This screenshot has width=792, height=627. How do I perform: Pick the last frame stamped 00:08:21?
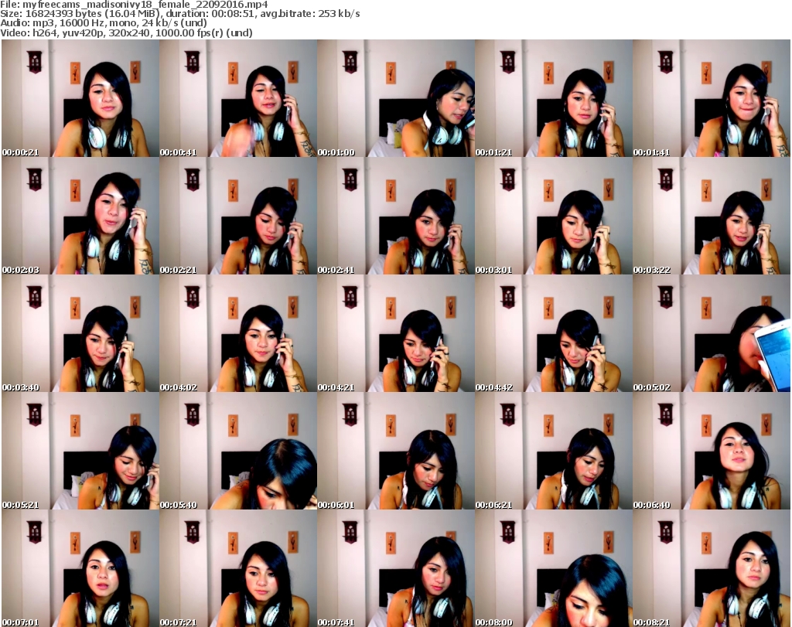[x=712, y=568]
